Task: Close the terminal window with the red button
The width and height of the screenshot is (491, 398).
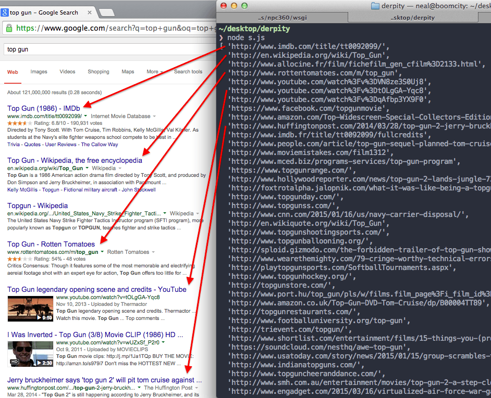Action: click(224, 6)
